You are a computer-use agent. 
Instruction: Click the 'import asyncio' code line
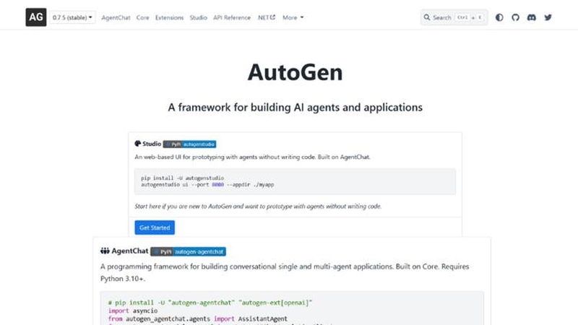coord(133,311)
